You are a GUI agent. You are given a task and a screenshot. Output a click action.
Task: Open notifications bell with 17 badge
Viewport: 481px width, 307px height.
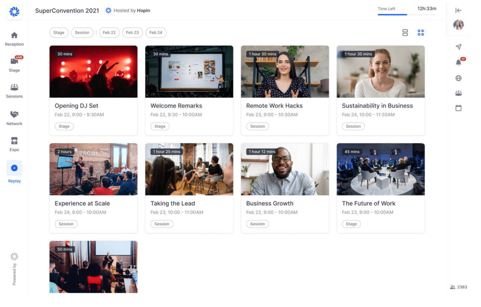click(x=459, y=62)
